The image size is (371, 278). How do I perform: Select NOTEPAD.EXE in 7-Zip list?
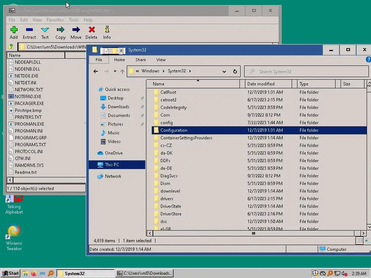(x=28, y=96)
